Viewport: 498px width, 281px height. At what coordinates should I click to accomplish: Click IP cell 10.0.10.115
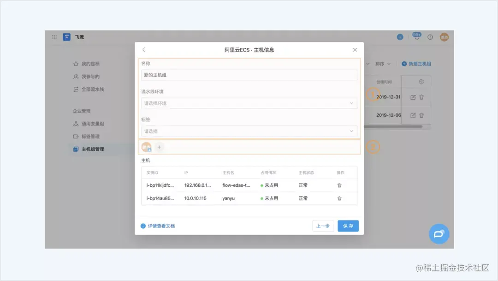click(x=196, y=198)
